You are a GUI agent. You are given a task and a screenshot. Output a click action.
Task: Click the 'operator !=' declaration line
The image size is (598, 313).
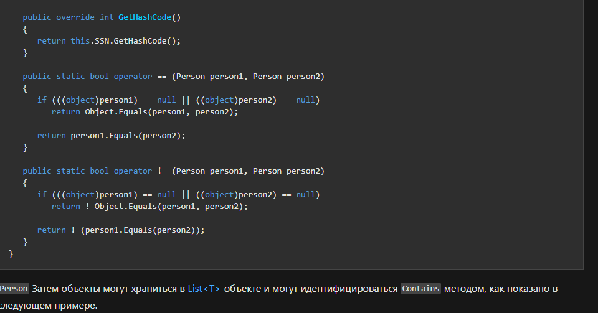[x=174, y=171]
